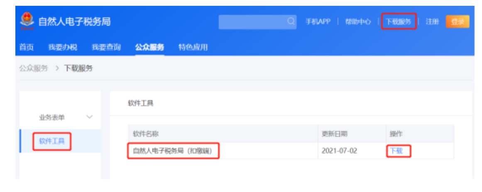The height and width of the screenshot is (192, 482).
Task: Select the 公众服务 tab
Action: (149, 47)
